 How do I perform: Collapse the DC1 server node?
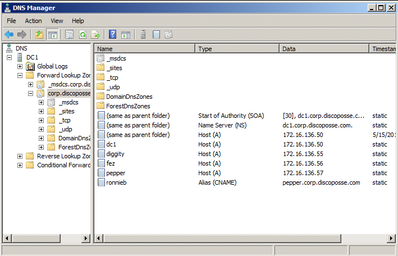point(10,57)
